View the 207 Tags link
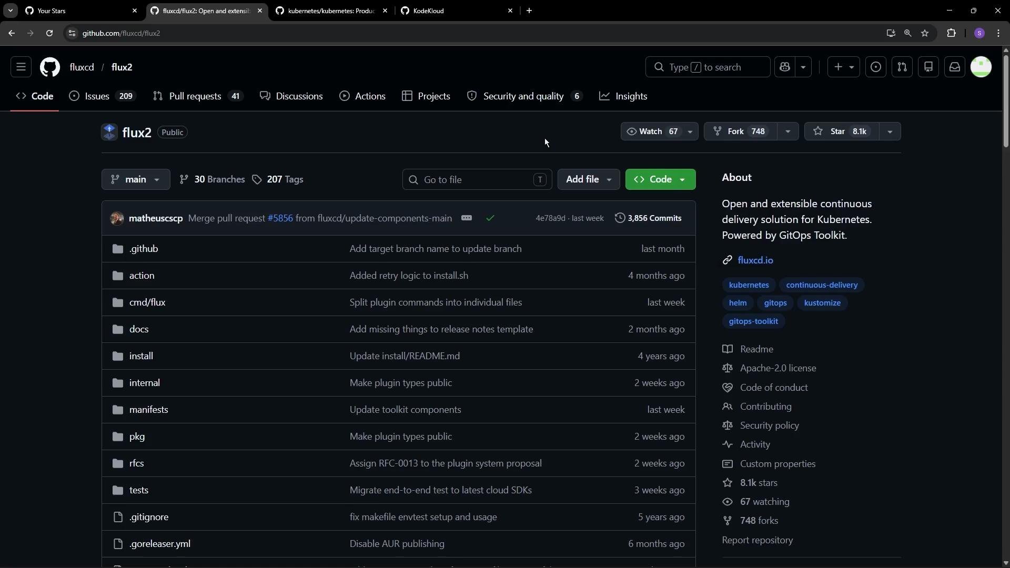1010x568 pixels. 278,179
